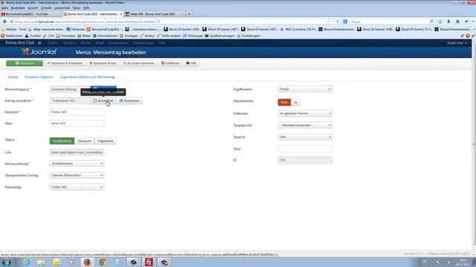Open Firefox Chronik menu
The width and height of the screenshot is (476, 267).
[x=46, y=8]
